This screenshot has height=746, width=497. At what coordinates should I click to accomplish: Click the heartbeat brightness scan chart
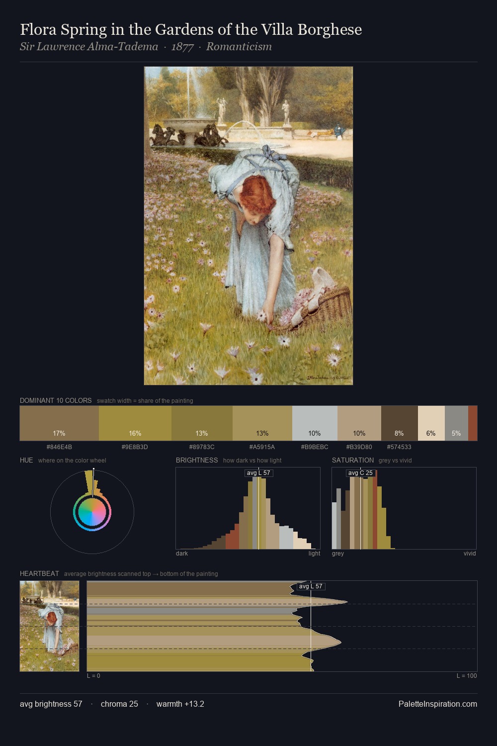coord(282,626)
